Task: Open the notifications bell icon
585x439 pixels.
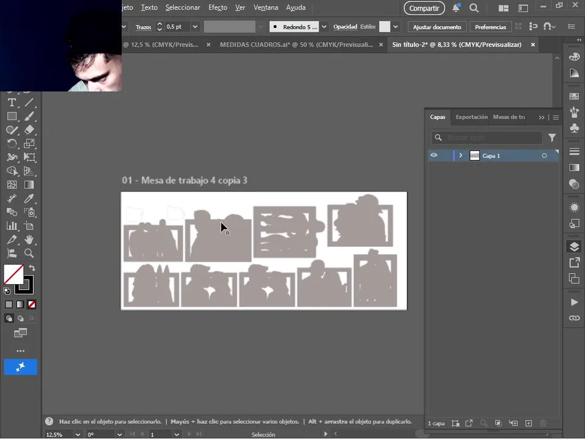Action: point(456,8)
